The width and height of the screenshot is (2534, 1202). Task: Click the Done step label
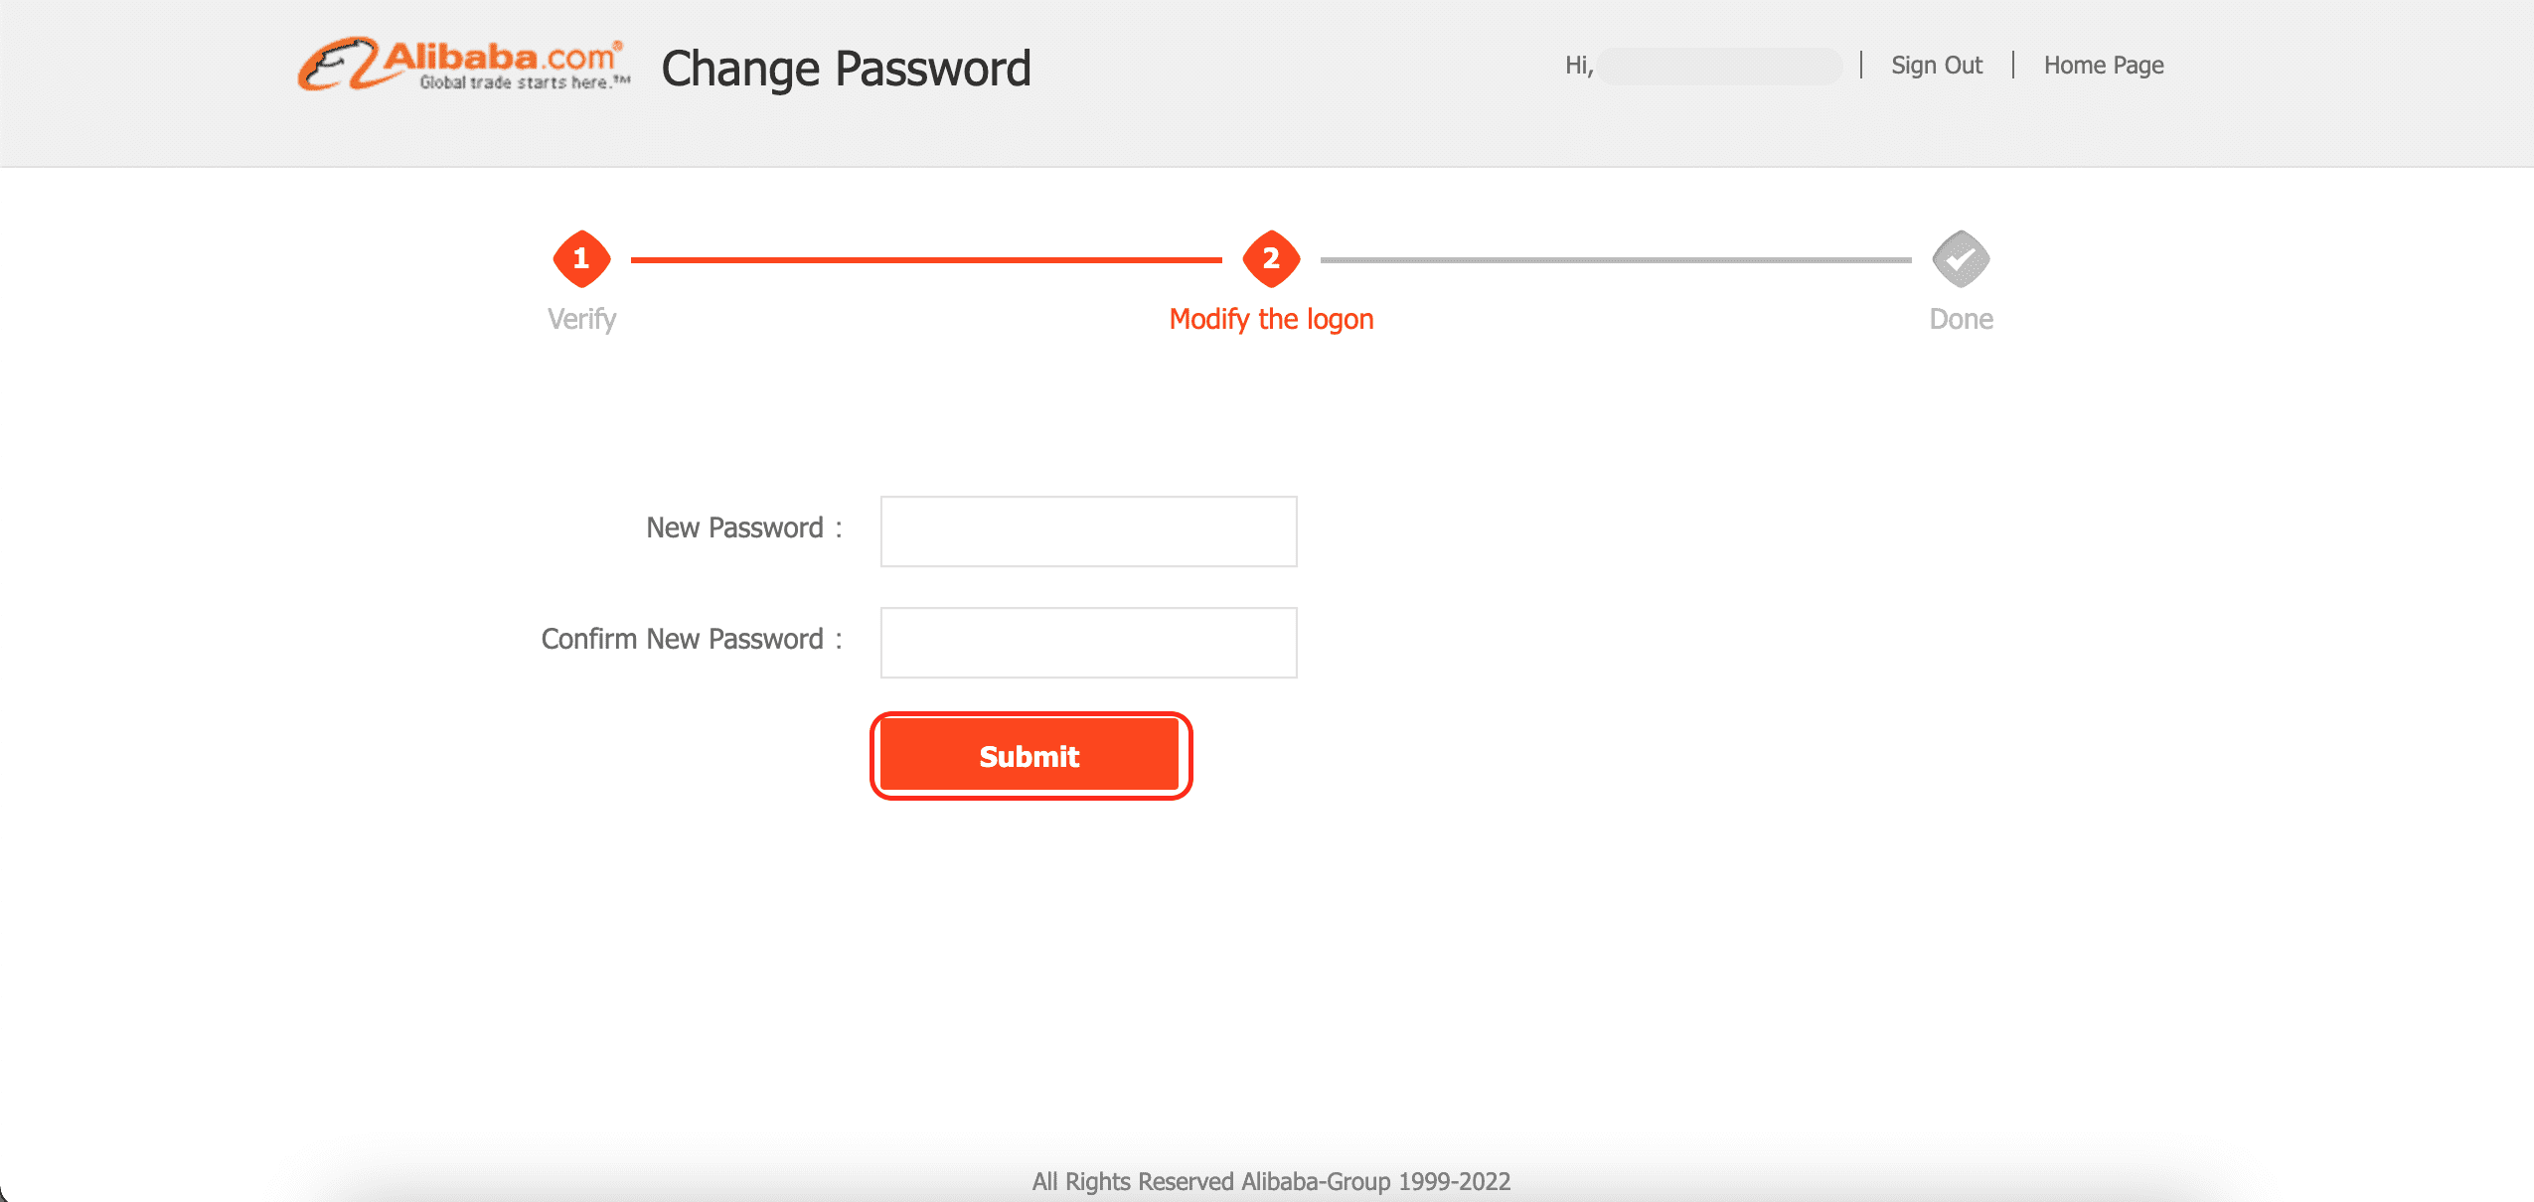[x=1961, y=319]
